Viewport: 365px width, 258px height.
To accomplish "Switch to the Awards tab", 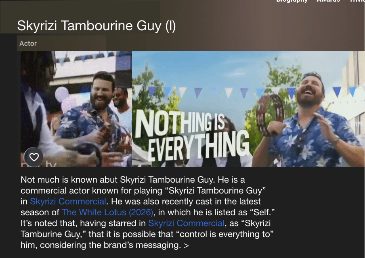I will [328, 1].
